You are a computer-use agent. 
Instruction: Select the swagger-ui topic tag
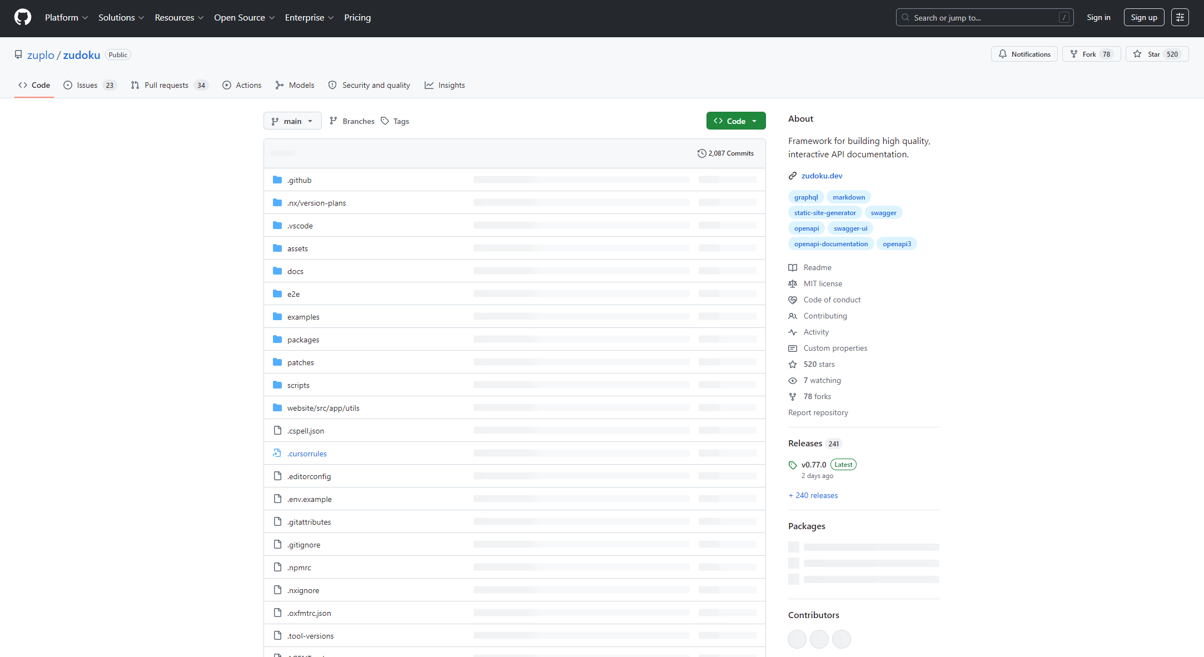click(850, 228)
